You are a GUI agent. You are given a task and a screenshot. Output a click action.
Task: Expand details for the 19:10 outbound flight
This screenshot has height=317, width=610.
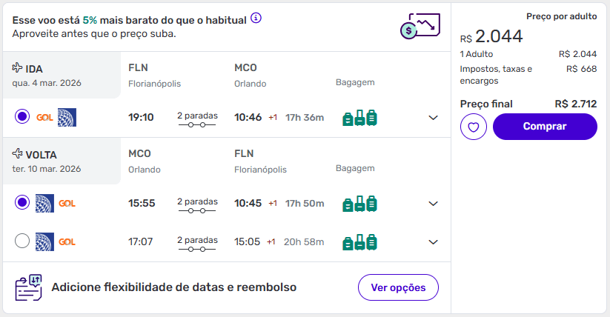(x=434, y=118)
